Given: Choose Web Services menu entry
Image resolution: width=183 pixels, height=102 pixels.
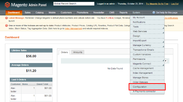Looking at the screenshot, I should [x=147, y=31].
